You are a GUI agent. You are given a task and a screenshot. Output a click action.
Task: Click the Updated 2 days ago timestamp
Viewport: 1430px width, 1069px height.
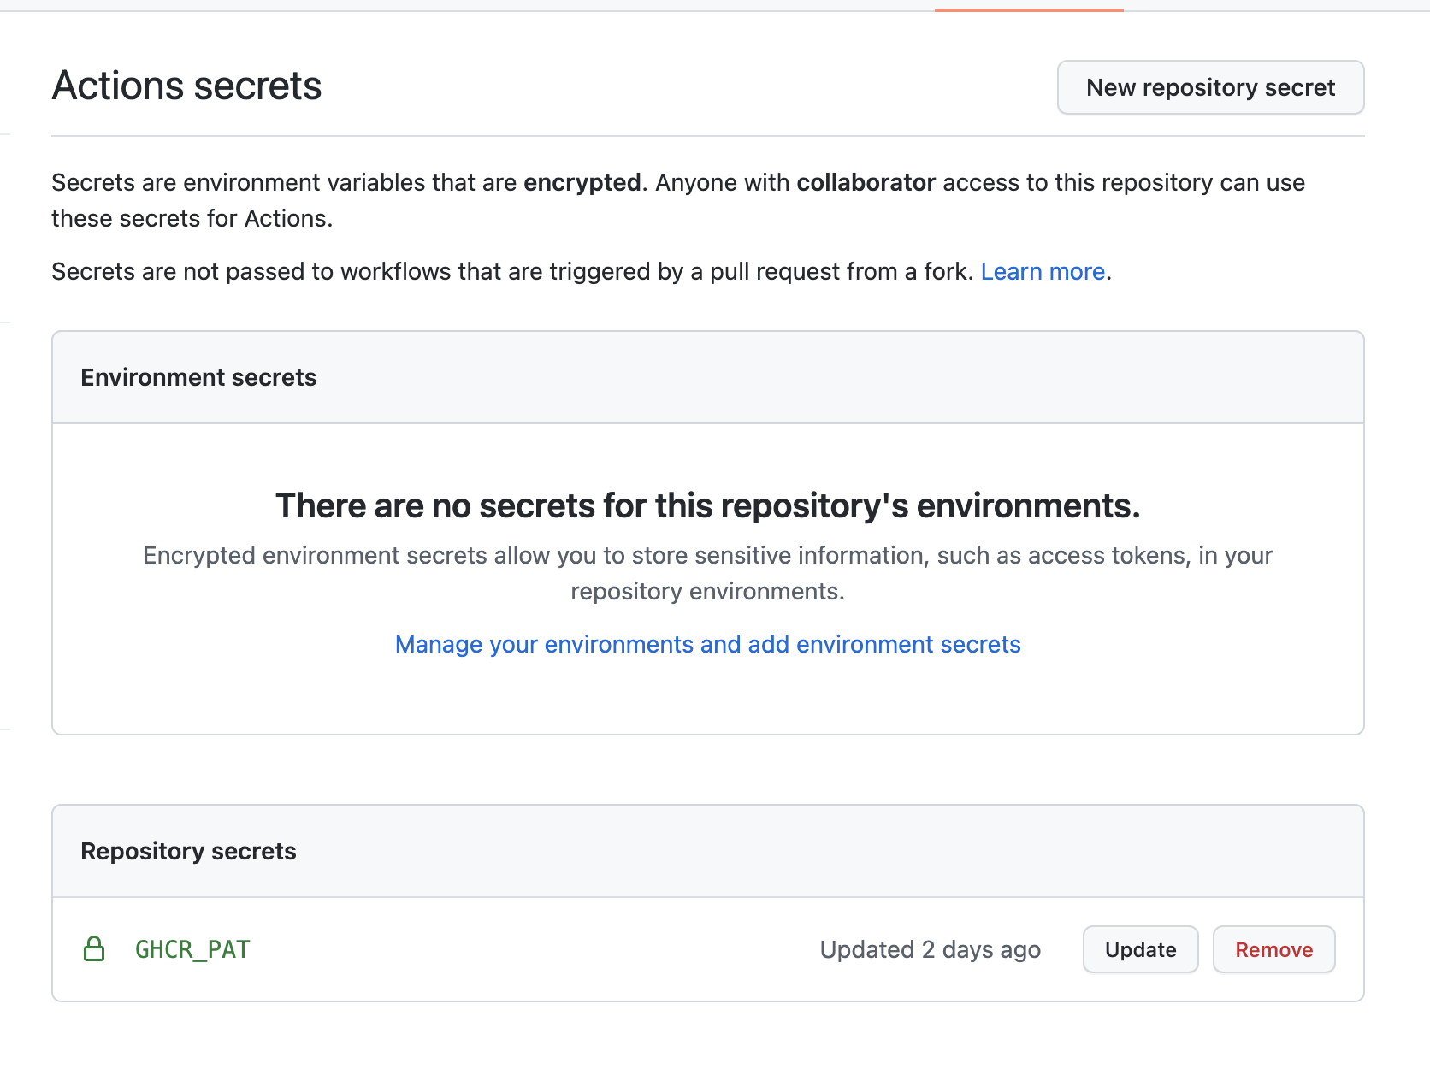tap(930, 949)
